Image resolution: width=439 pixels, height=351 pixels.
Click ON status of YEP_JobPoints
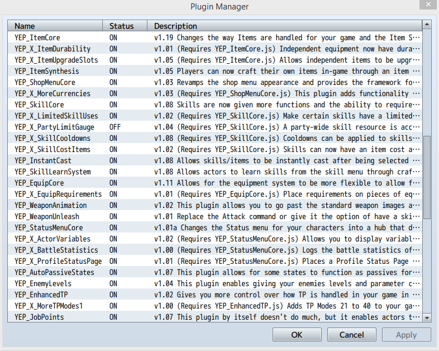[x=113, y=317]
